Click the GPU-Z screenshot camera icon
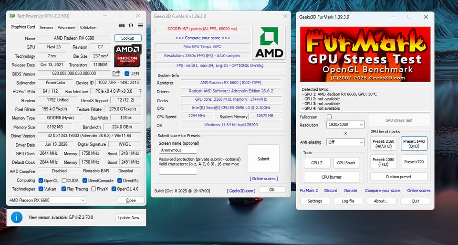This screenshot has height=245, width=458. (x=122, y=26)
